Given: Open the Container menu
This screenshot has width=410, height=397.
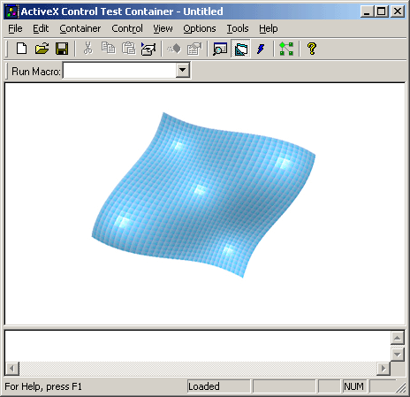Looking at the screenshot, I should pyautogui.click(x=80, y=28).
